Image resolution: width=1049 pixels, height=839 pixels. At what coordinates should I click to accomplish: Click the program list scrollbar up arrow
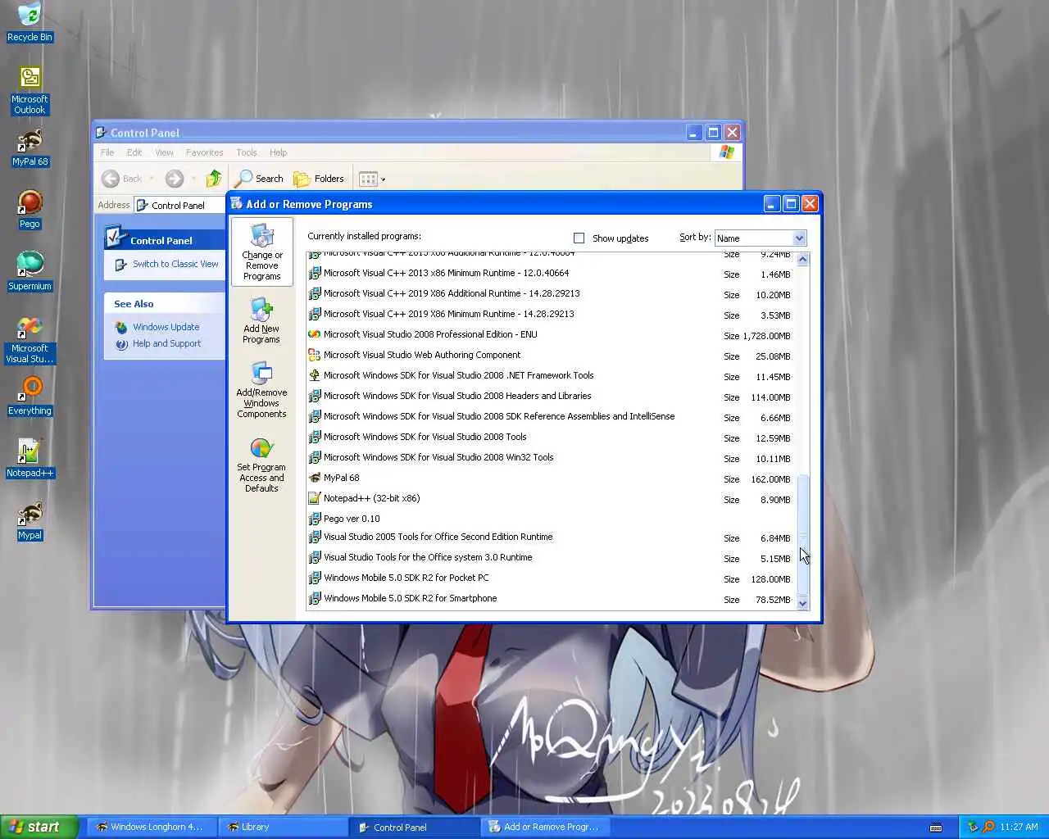coord(802,260)
